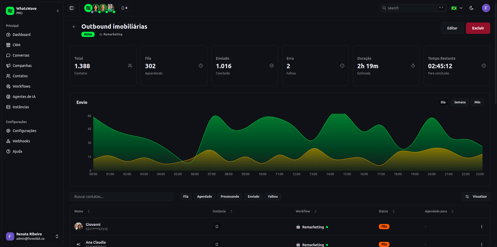This screenshot has width=497, height=247.
Task: Click the clock icon in Tempo Restante card
Action: tap(484, 66)
